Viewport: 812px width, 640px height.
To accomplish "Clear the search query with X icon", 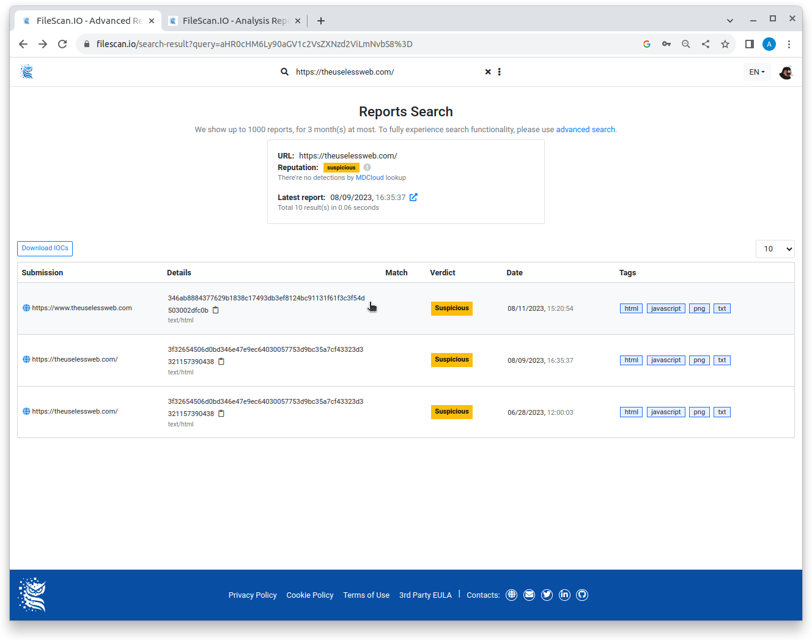I will 488,72.
